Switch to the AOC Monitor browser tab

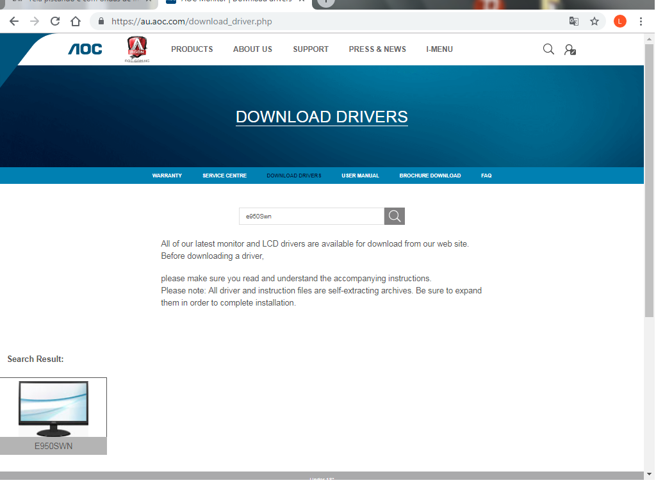235,2
